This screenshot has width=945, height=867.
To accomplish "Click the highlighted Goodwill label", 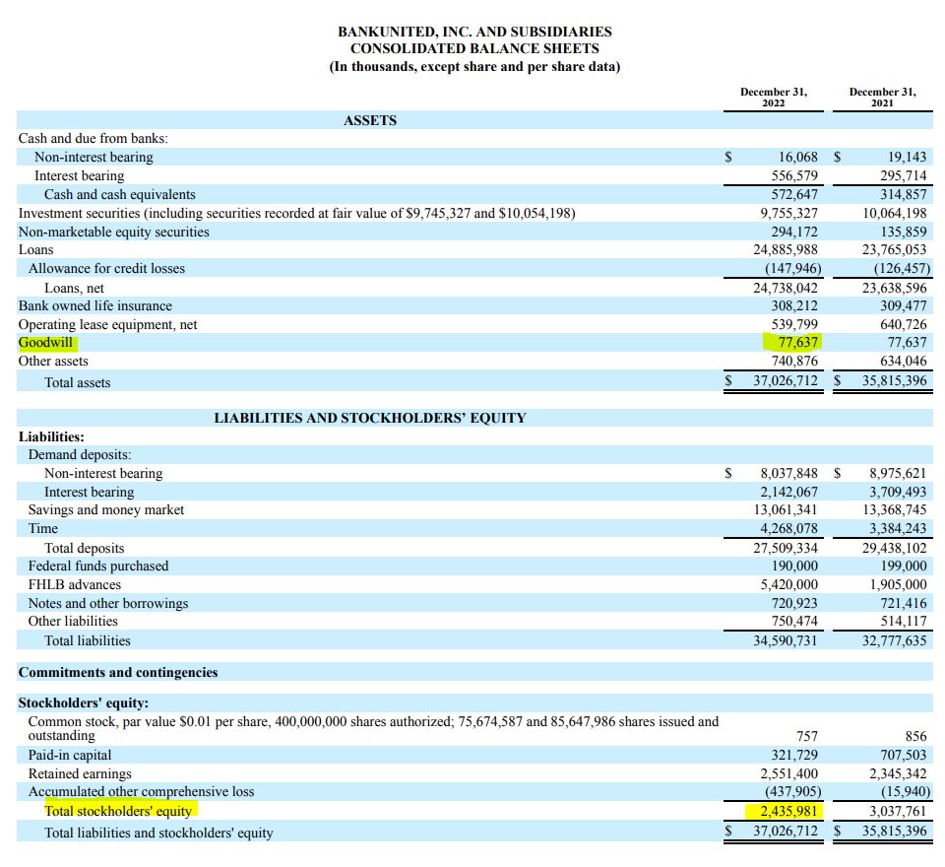I will (46, 343).
